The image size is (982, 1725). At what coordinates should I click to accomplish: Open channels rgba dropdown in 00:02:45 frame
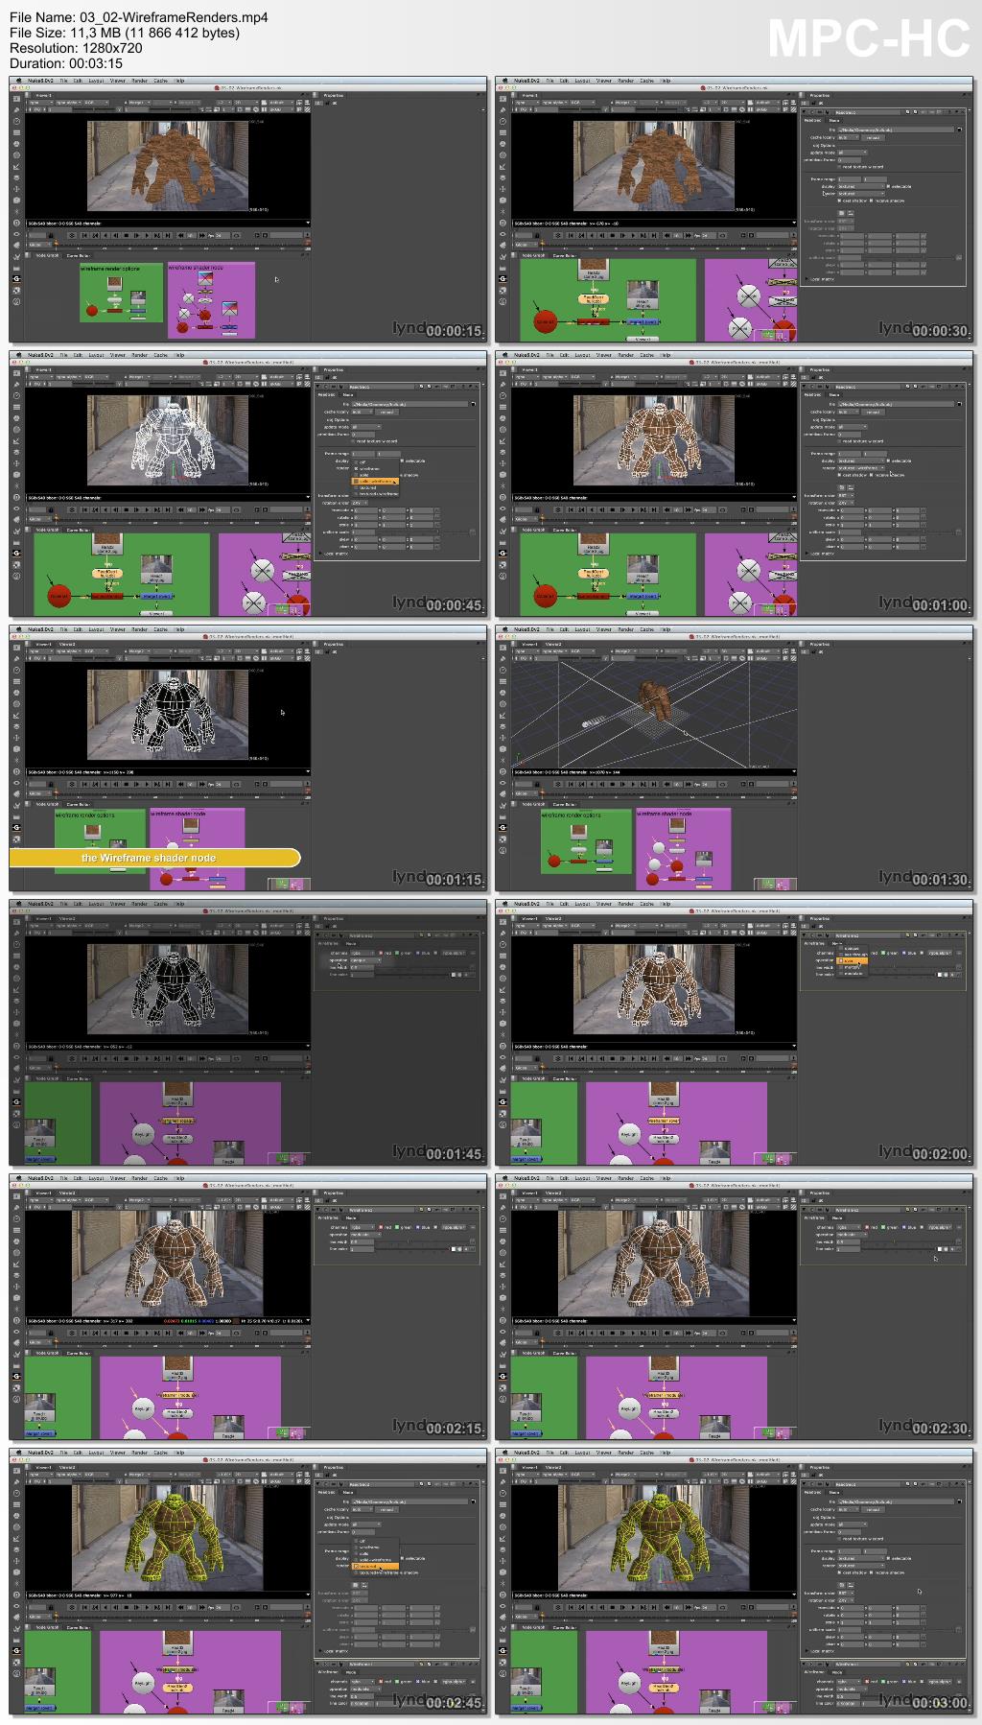pos(363,1681)
